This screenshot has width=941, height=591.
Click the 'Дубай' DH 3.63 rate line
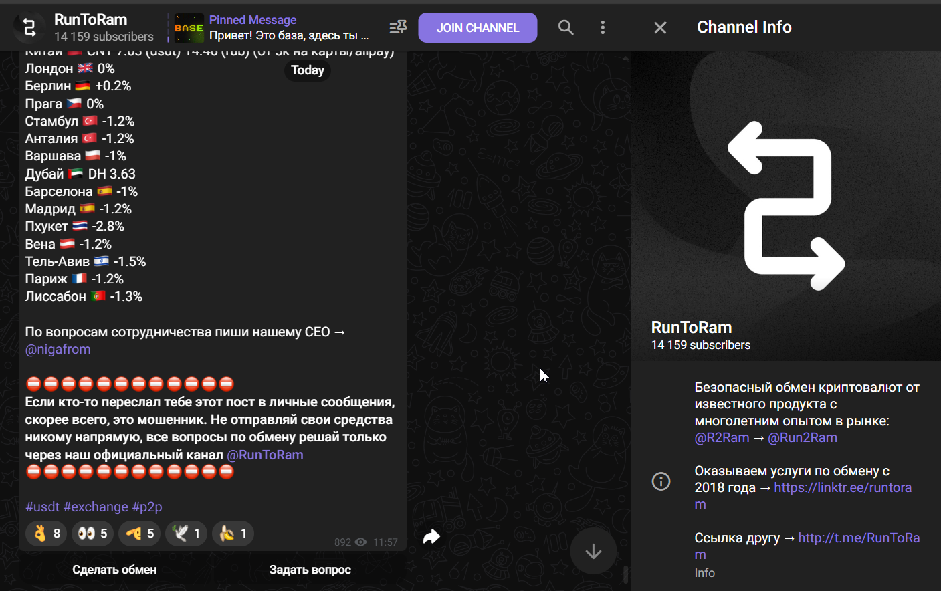[80, 174]
